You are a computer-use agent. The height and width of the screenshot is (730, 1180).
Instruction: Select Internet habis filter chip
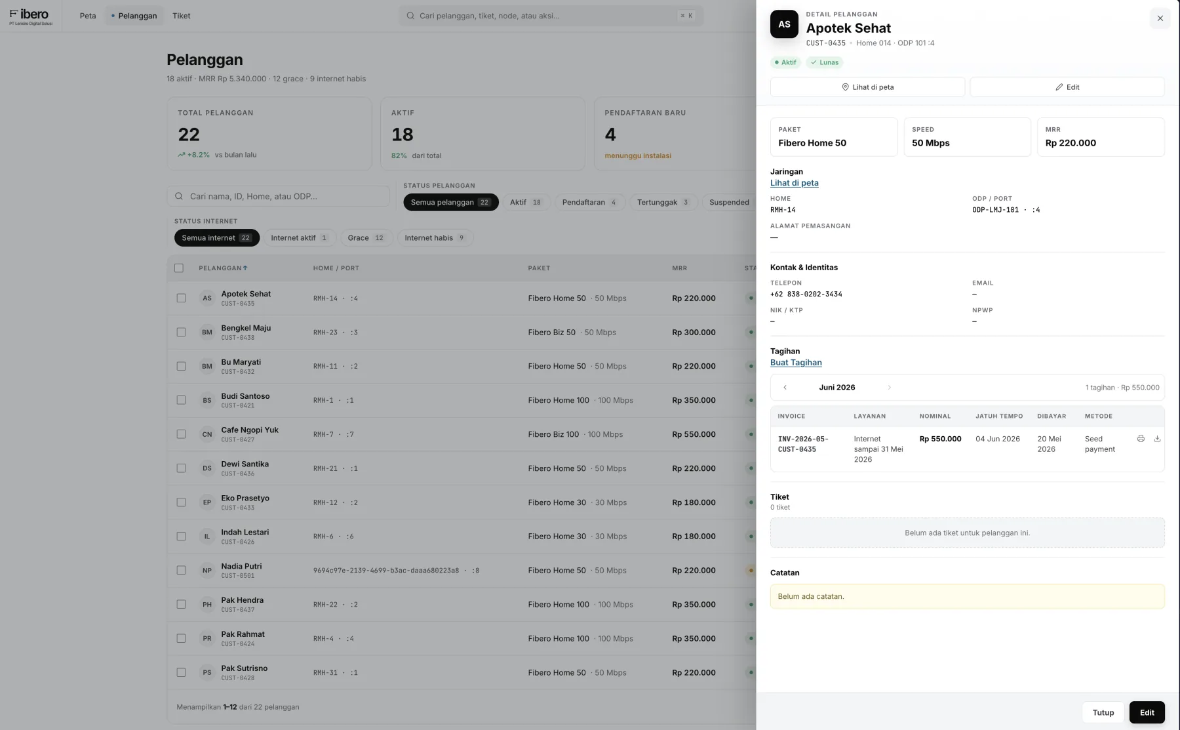[x=435, y=238]
